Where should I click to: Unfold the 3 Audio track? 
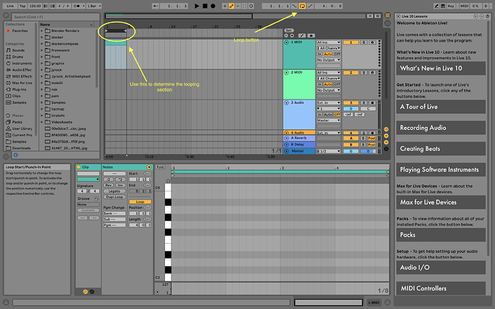click(287, 103)
